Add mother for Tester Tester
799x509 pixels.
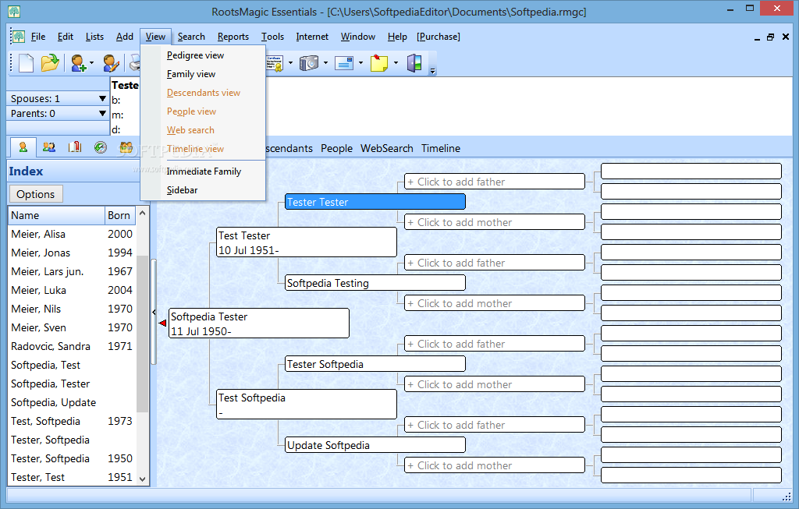tap(495, 222)
